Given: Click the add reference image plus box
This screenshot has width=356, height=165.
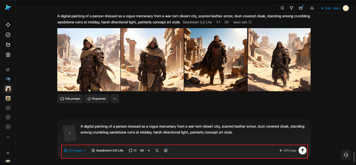Looking at the screenshot, I should click(70, 133).
